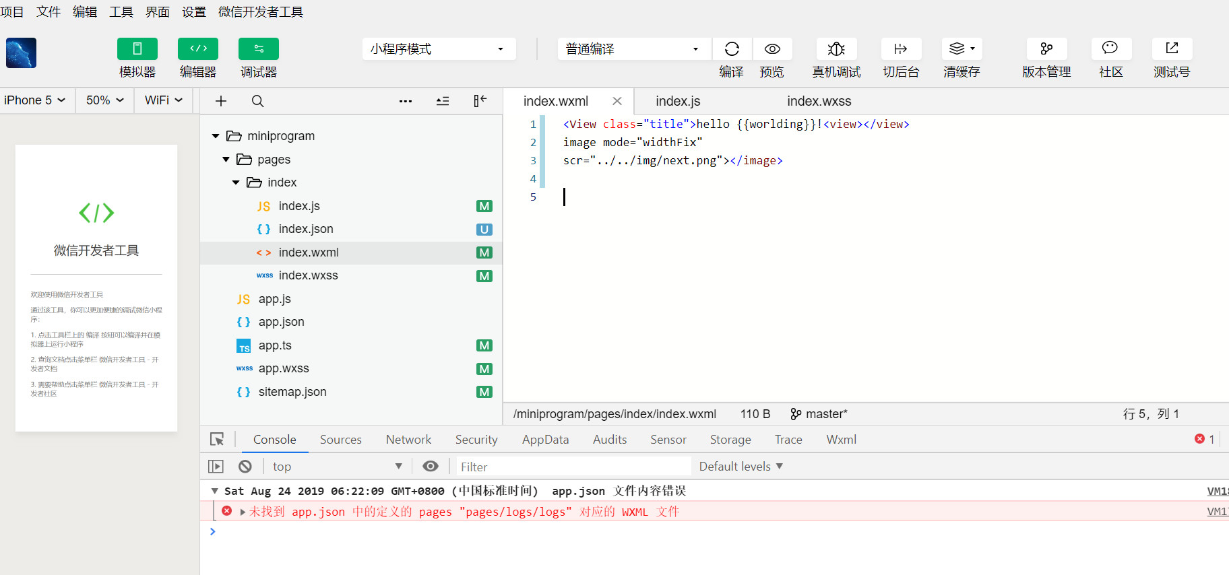Open app.js in the file tree

pos(351,299)
